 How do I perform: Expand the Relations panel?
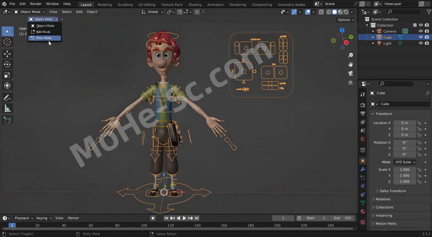tap(383, 199)
